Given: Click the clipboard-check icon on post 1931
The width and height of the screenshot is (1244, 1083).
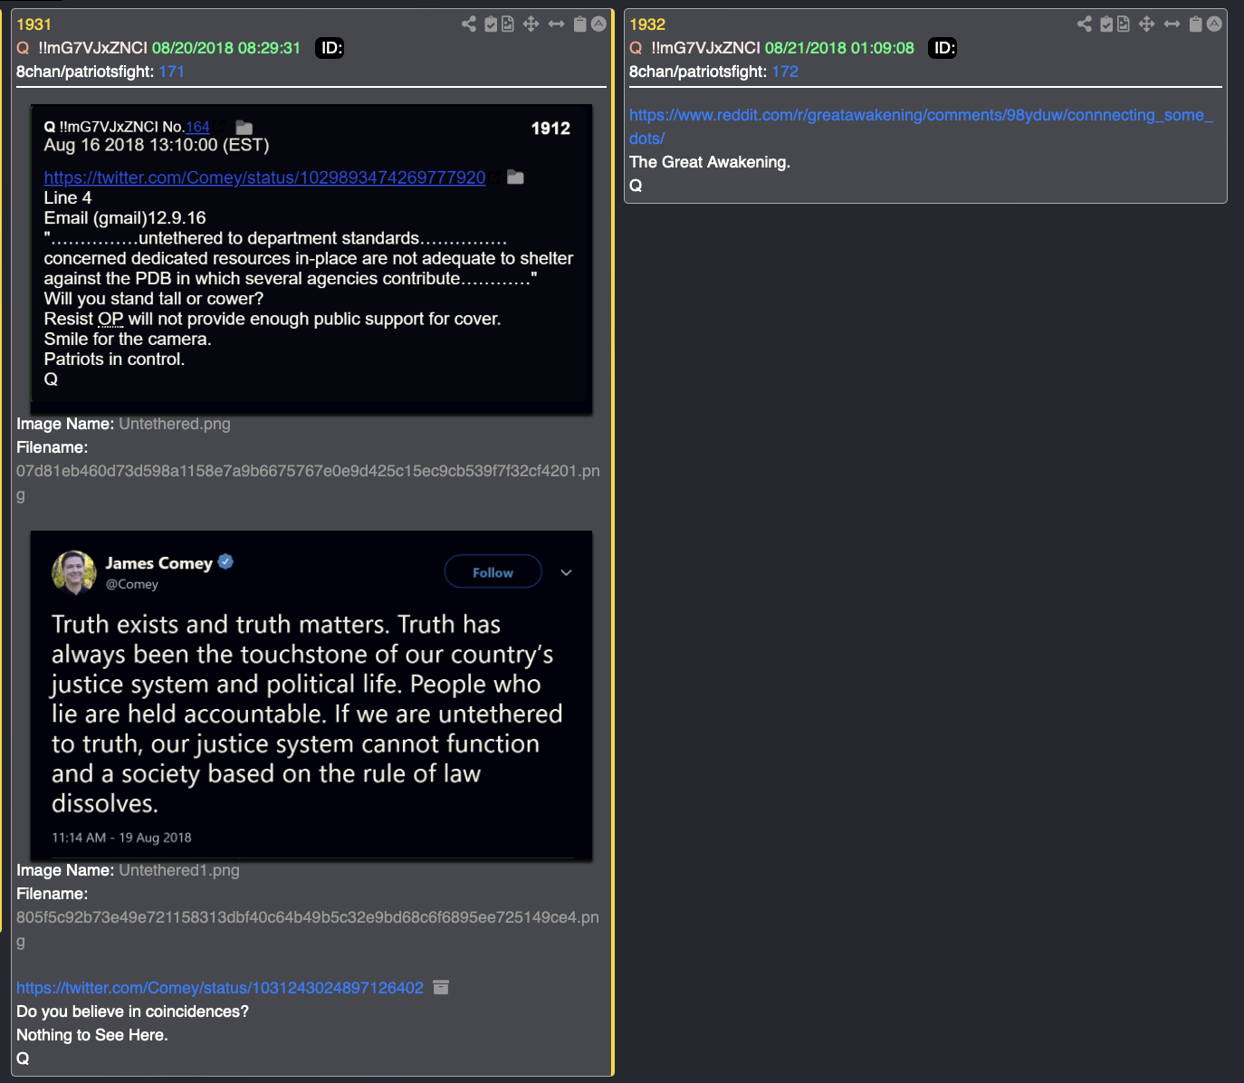Looking at the screenshot, I should [x=491, y=24].
